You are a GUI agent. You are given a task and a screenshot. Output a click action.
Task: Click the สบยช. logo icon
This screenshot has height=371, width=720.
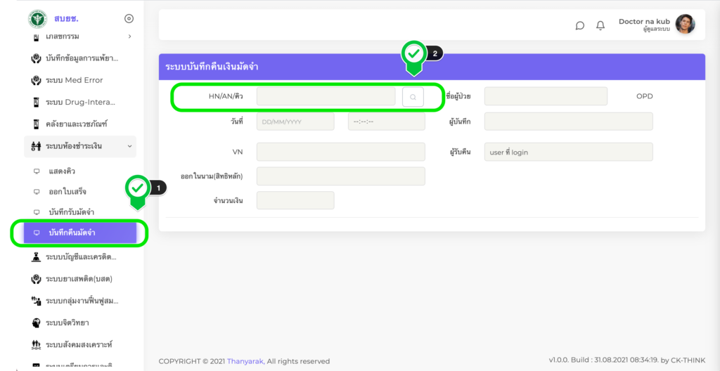tap(37, 19)
